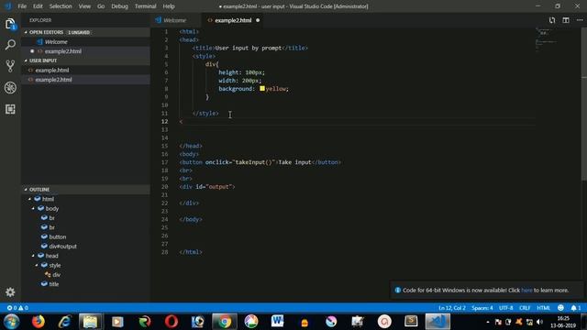Collapse the style node in Outline
This screenshot has width=587, height=330.
37,265
